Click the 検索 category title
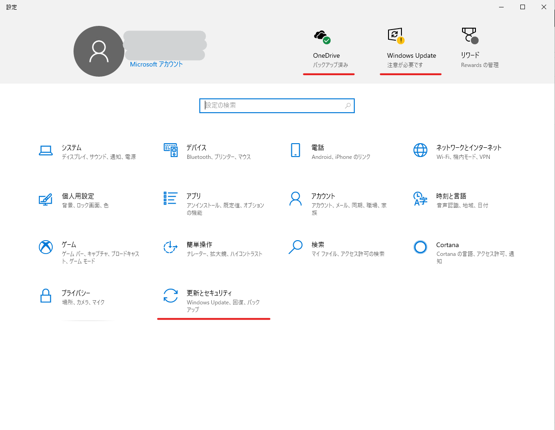The height and width of the screenshot is (430, 555). tap(318, 244)
